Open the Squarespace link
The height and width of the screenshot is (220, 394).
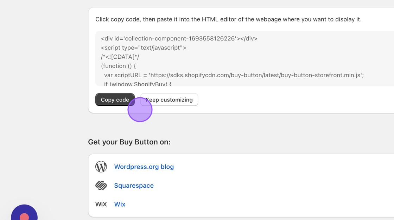click(x=134, y=186)
